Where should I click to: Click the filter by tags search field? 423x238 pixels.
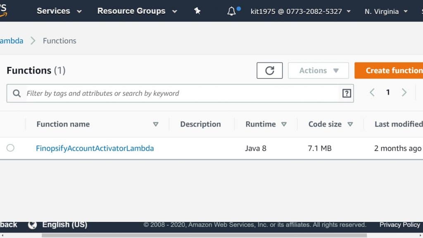[165, 93]
